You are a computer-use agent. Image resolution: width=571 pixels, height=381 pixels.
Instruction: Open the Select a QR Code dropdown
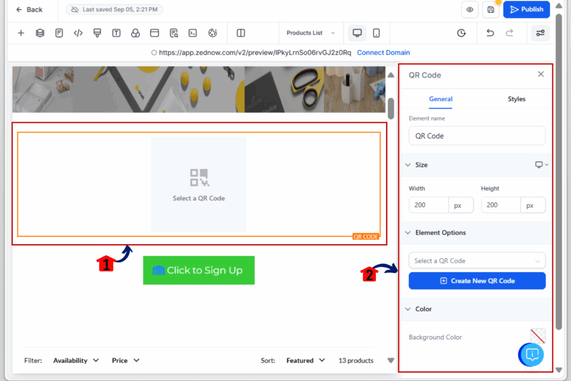[x=477, y=261]
